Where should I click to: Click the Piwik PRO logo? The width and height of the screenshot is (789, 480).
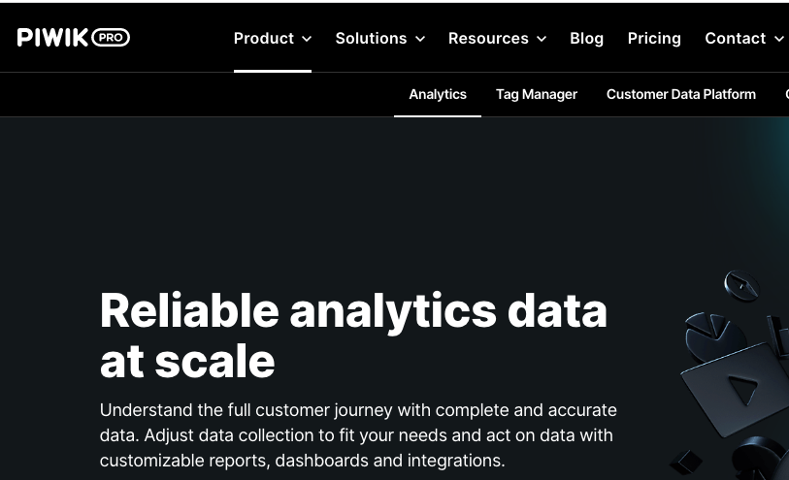click(x=74, y=38)
